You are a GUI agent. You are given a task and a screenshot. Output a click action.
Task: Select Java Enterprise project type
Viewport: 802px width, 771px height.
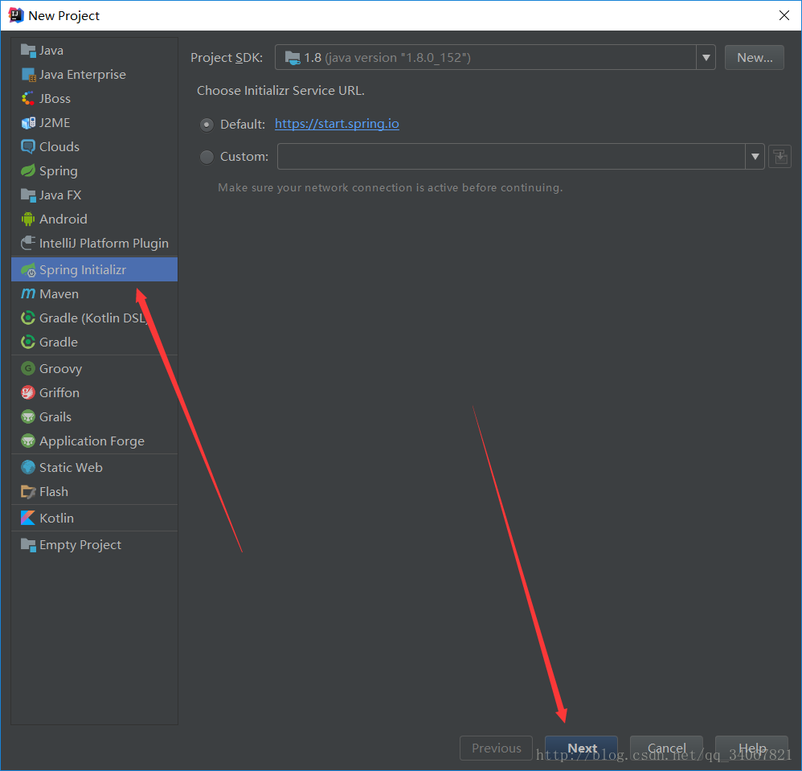(95, 74)
